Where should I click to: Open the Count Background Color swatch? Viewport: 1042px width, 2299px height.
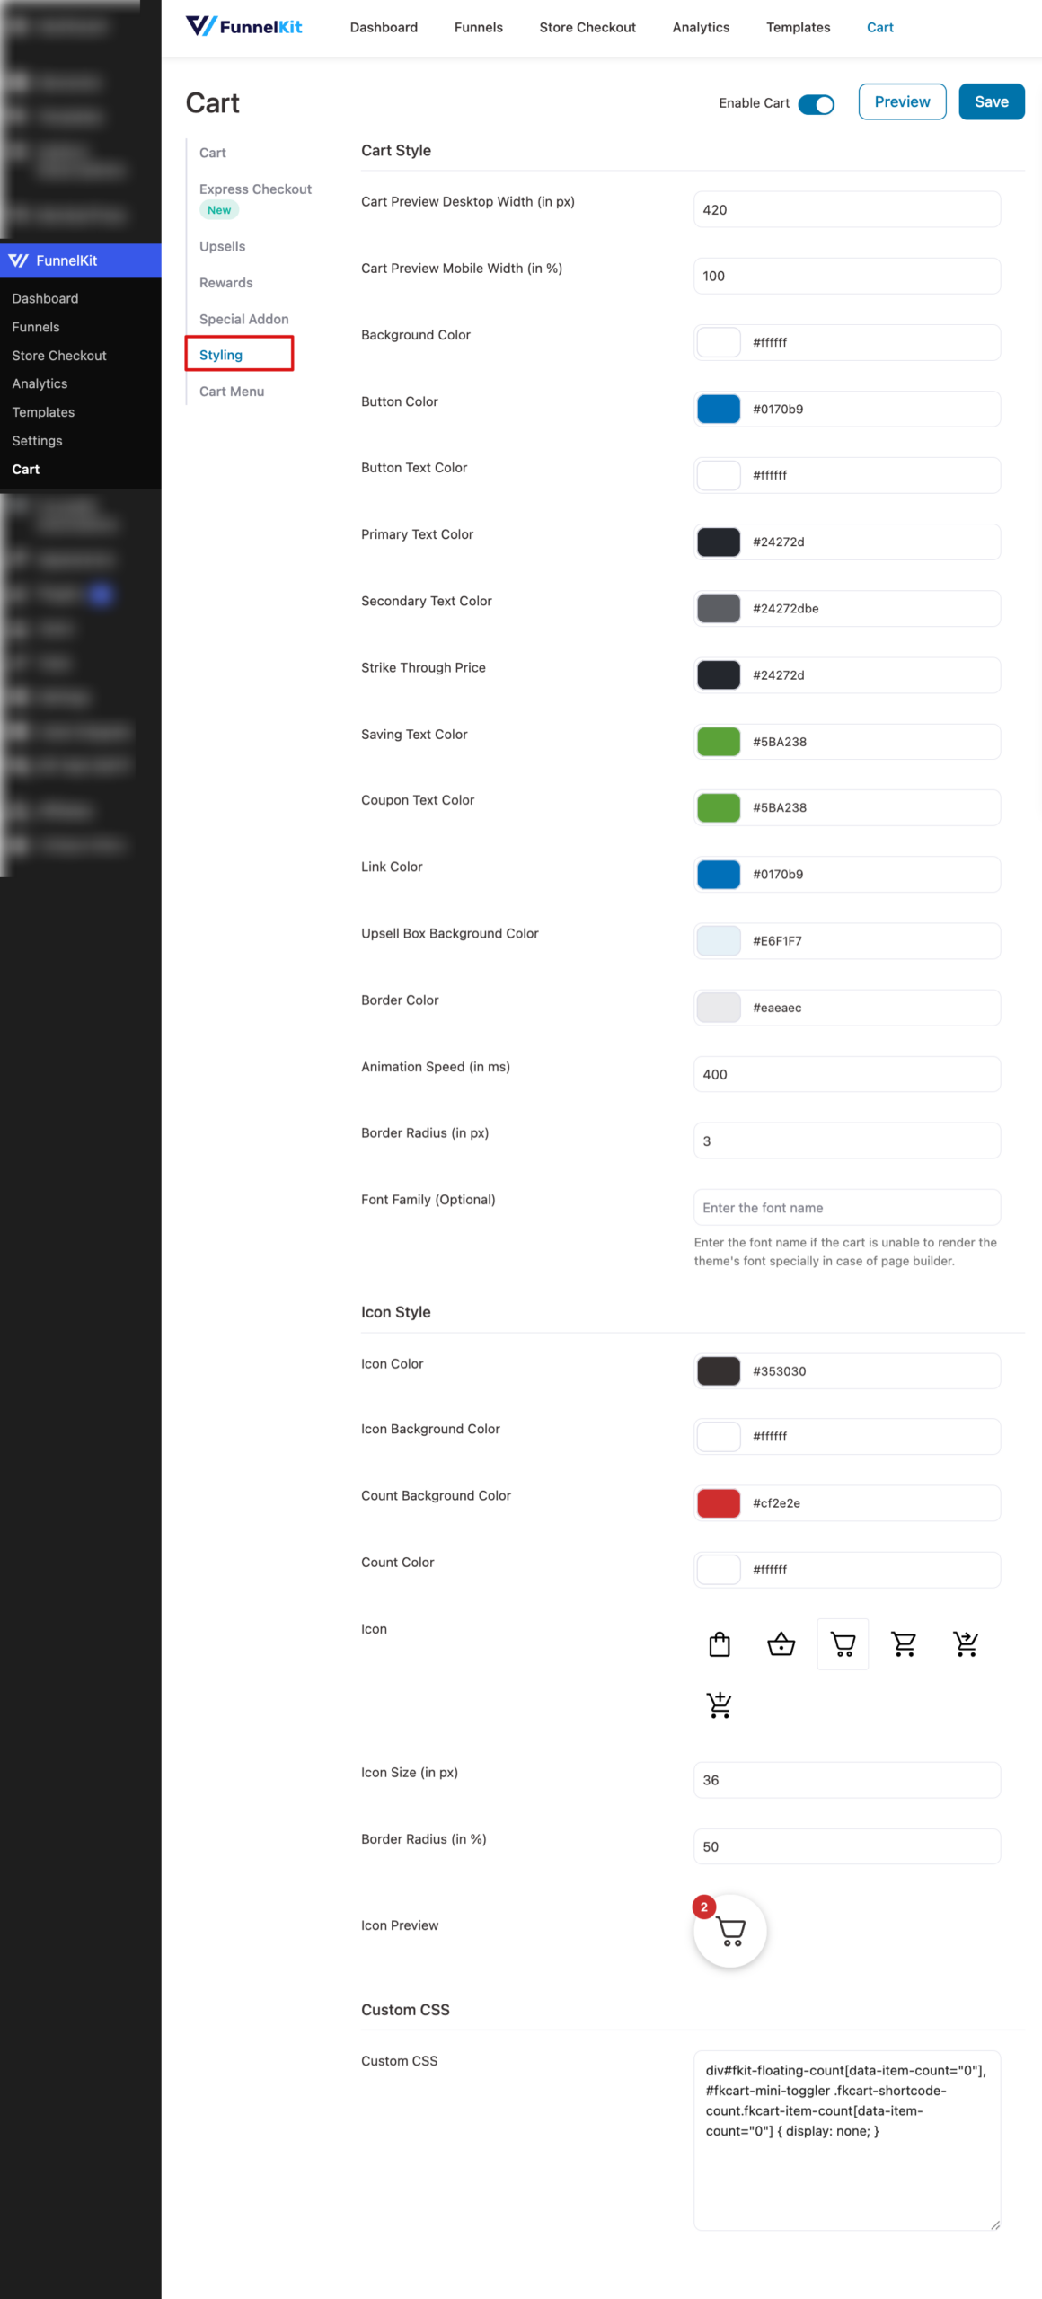[719, 1503]
